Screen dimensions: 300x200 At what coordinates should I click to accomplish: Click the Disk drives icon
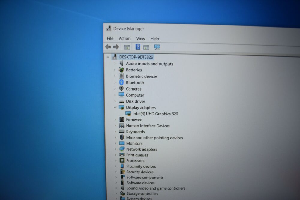(121, 101)
